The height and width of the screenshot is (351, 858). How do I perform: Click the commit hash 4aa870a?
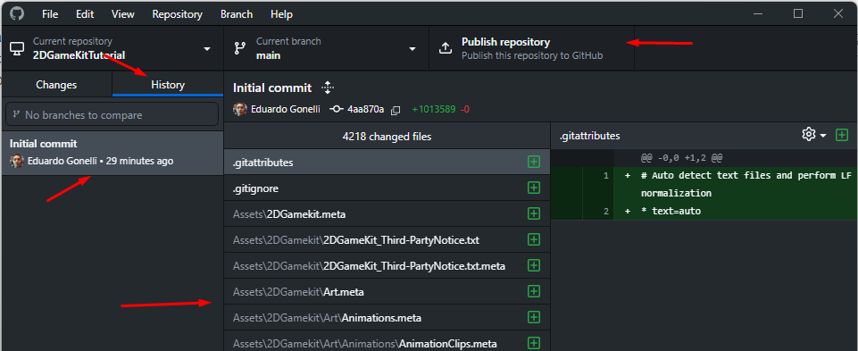coord(365,109)
